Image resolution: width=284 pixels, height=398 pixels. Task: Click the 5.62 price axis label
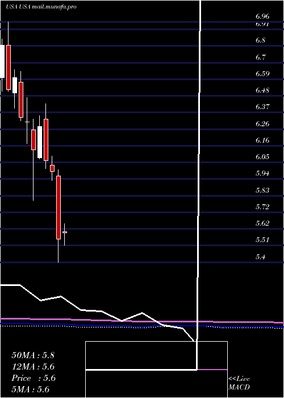pyautogui.click(x=262, y=223)
